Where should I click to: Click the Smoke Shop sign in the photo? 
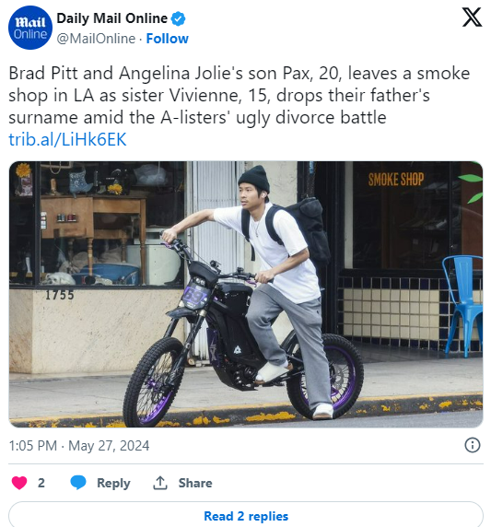[396, 180]
